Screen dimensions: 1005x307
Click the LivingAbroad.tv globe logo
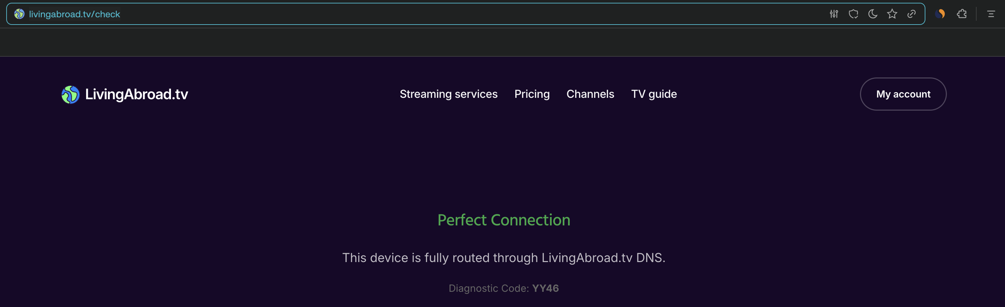70,94
